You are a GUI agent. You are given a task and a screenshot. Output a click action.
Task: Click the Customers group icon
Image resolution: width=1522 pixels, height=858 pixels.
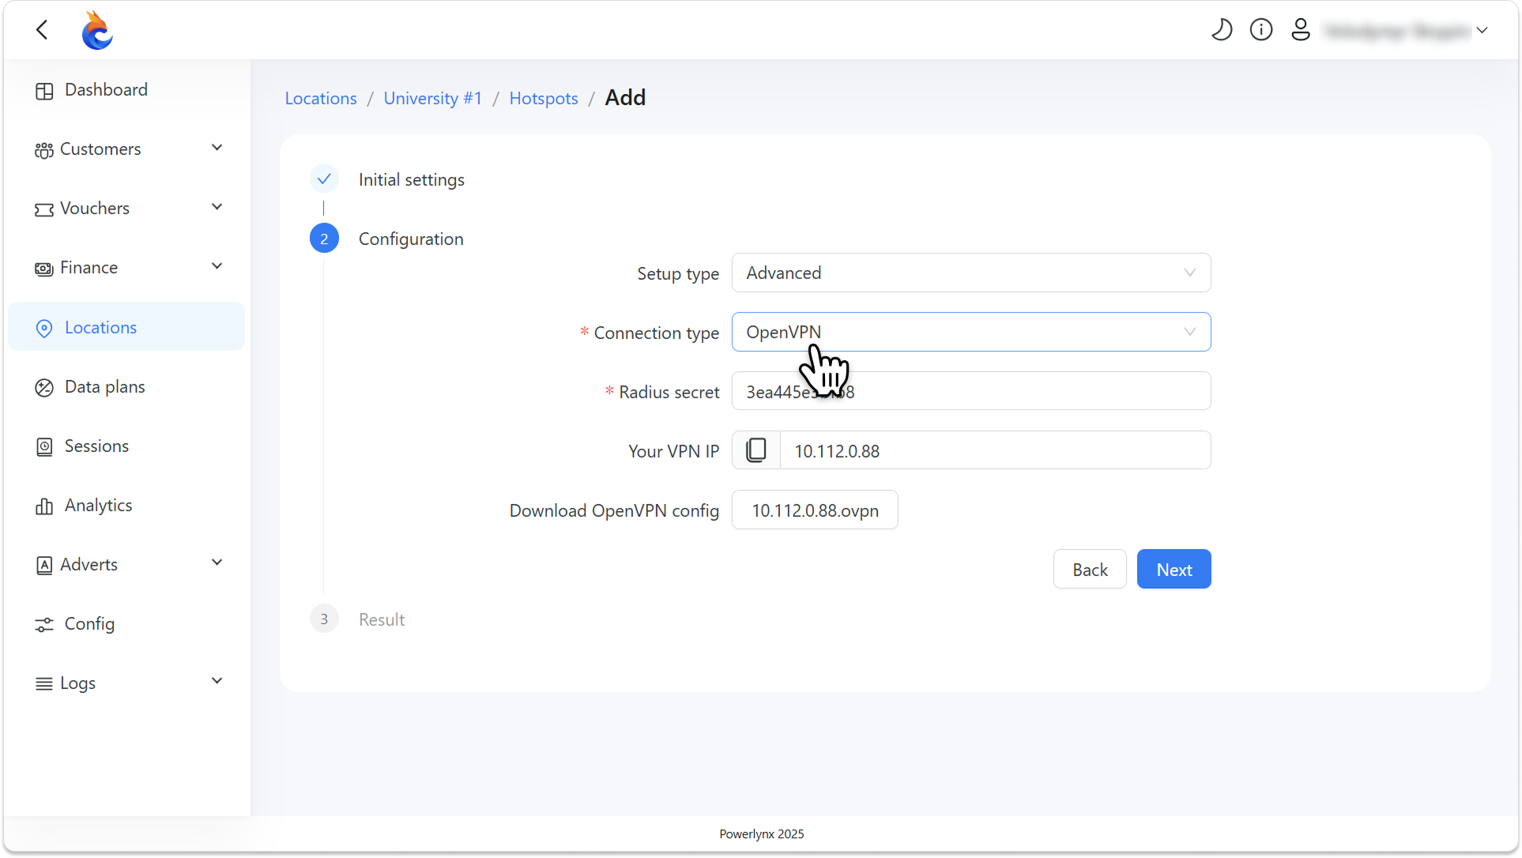(44, 150)
